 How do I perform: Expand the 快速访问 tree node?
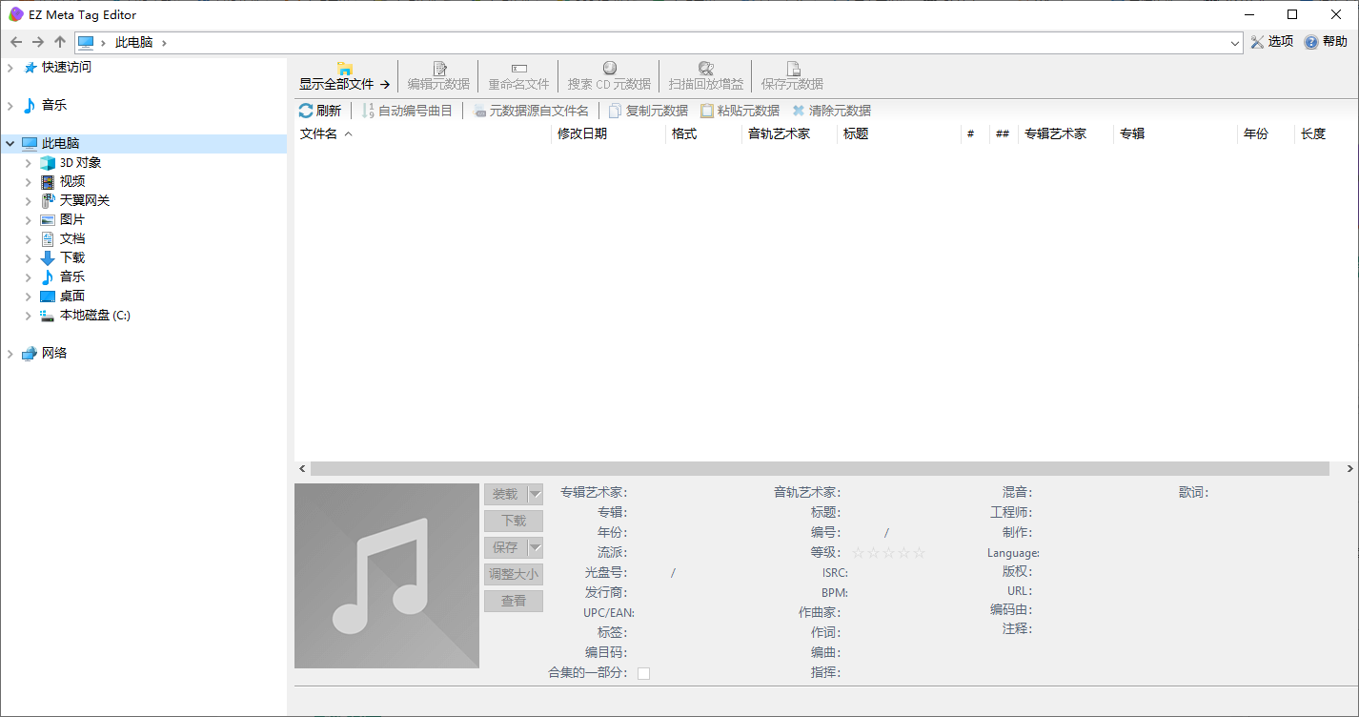click(x=10, y=68)
